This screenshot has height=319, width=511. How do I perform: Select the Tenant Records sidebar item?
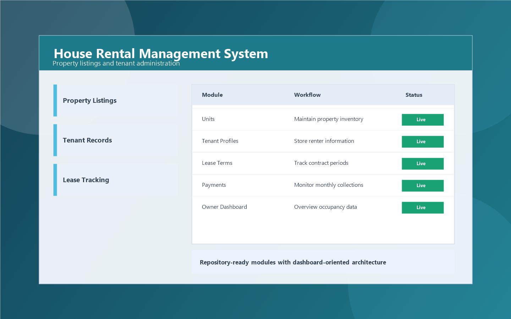pos(116,140)
